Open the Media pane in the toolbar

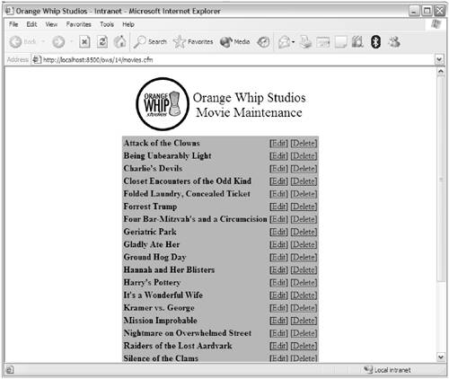(235, 42)
